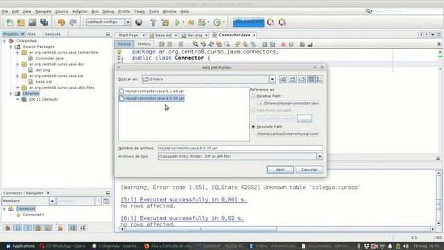Click the Undo toolbar icon
Image resolution: width=444 pixels, height=250 pixels.
62,22
